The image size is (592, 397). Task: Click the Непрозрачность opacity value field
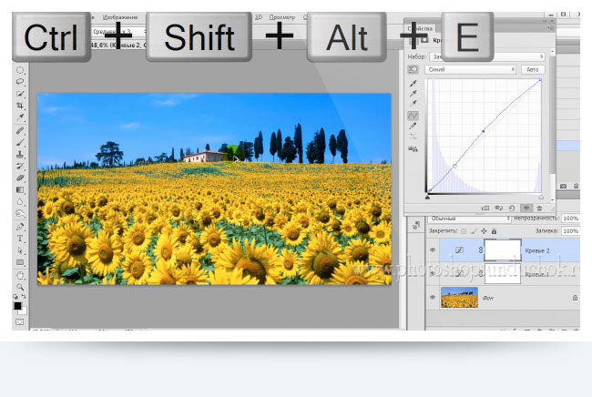coord(570,219)
